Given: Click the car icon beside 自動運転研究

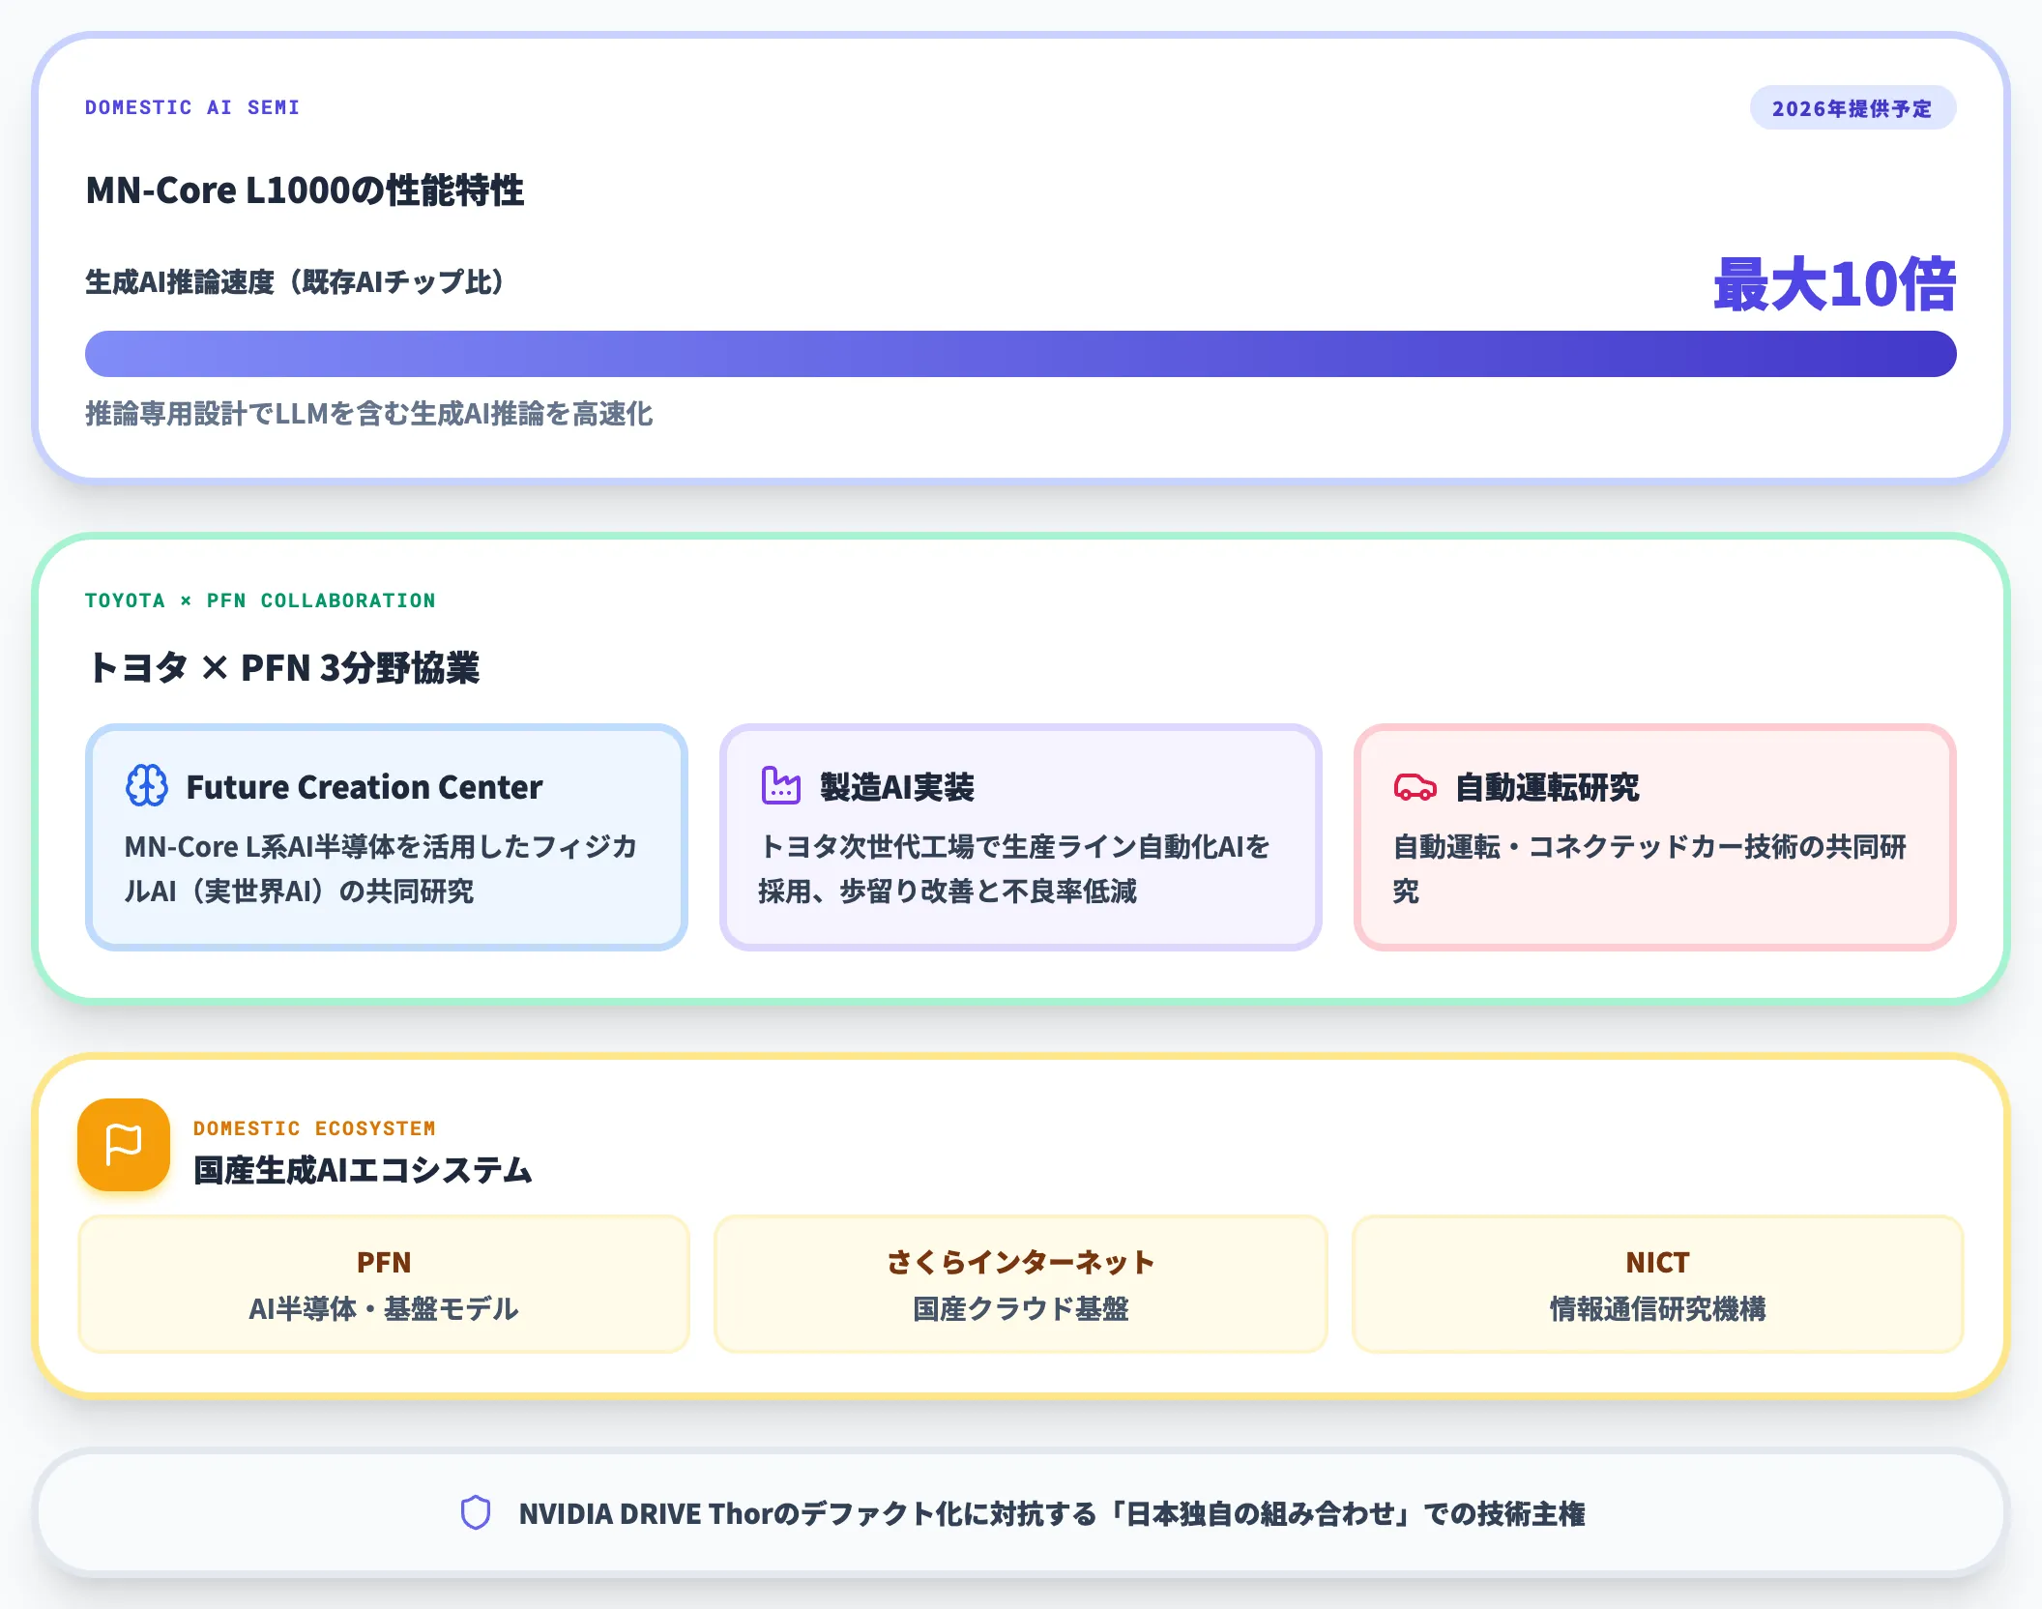Looking at the screenshot, I should pyautogui.click(x=1415, y=787).
